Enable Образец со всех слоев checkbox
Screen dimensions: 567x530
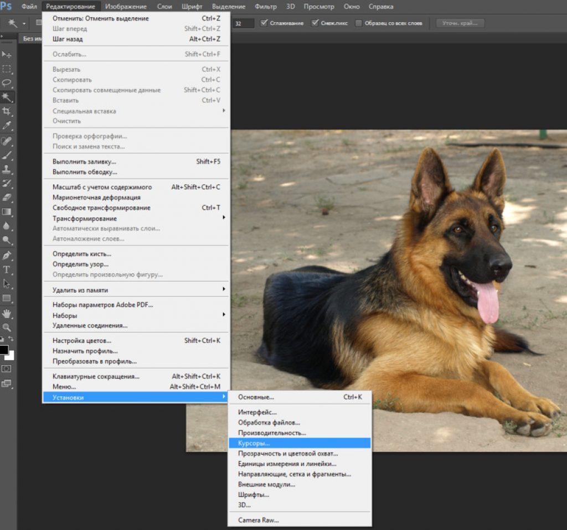359,23
